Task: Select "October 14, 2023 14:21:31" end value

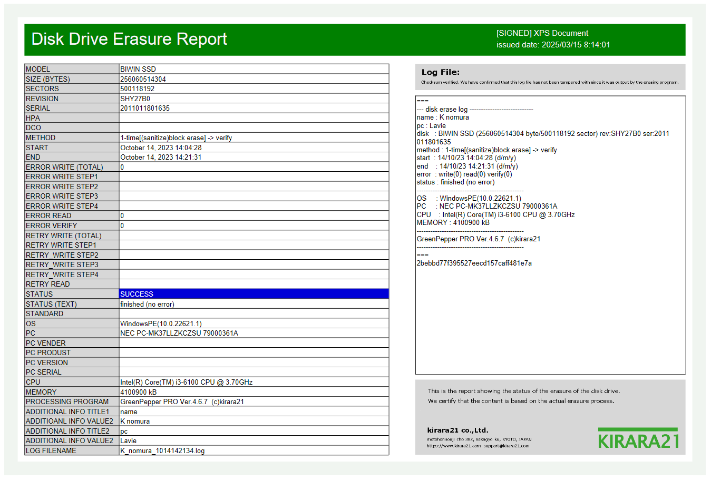Action: (x=254, y=157)
